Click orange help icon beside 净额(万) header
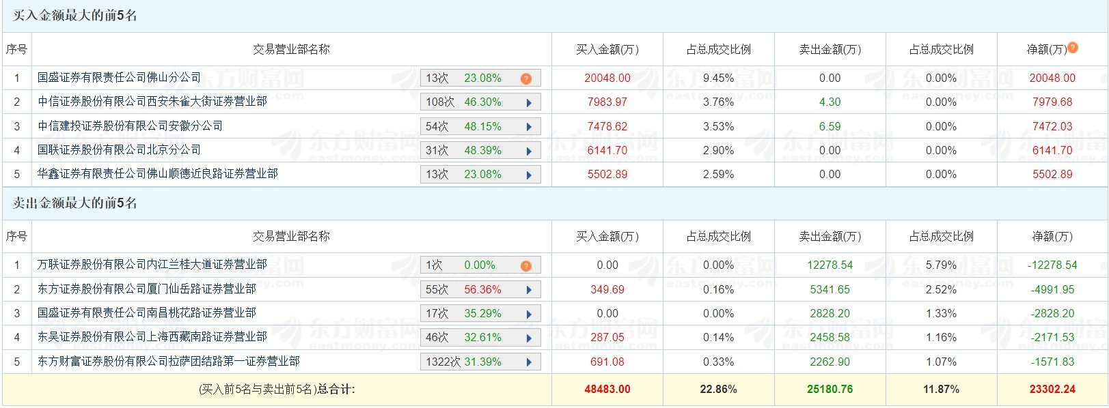Screen dimensions: 1109x408 [1073, 47]
